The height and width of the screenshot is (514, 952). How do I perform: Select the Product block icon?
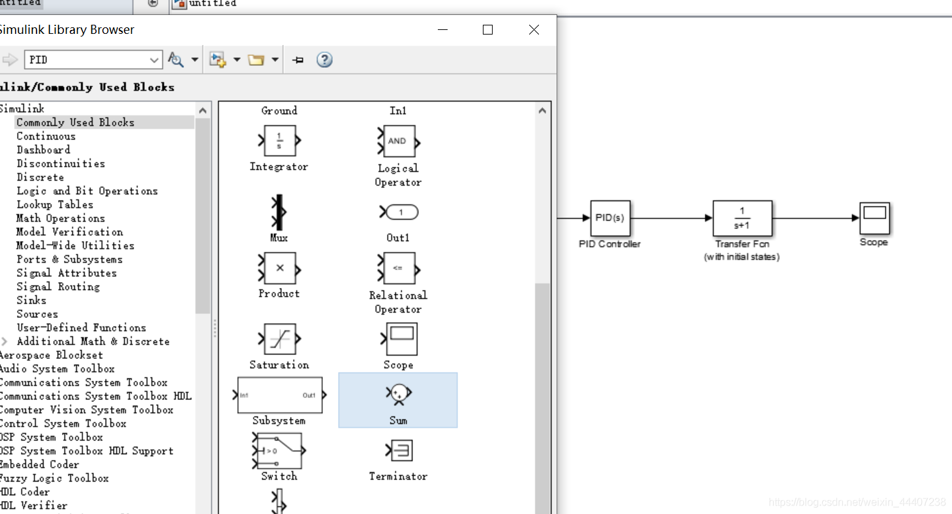[x=279, y=268]
